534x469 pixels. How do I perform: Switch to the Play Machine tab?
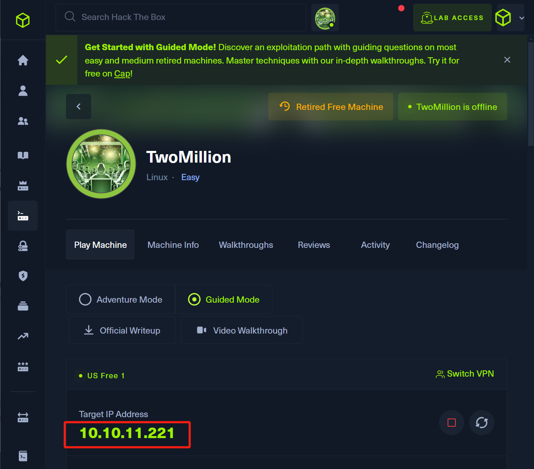[x=100, y=245]
